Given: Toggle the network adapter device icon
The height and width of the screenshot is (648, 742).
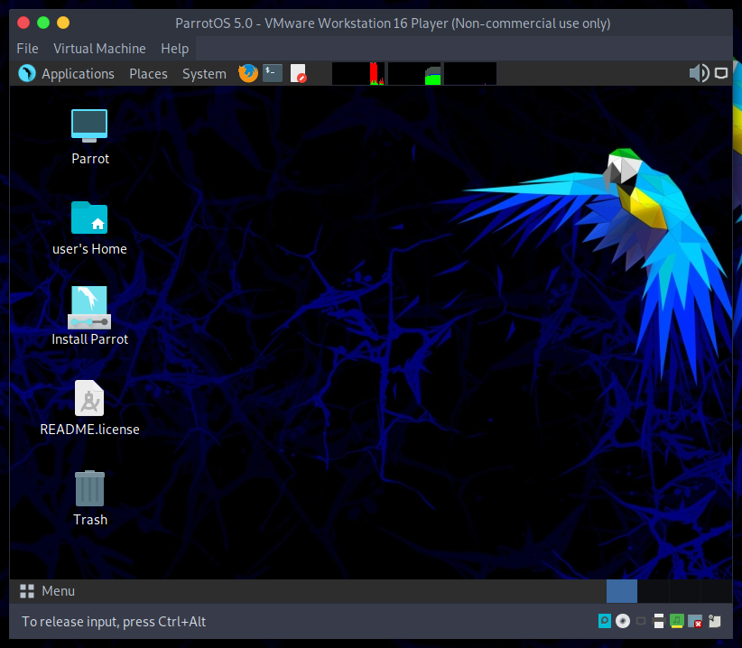Looking at the screenshot, I should pos(641,621).
